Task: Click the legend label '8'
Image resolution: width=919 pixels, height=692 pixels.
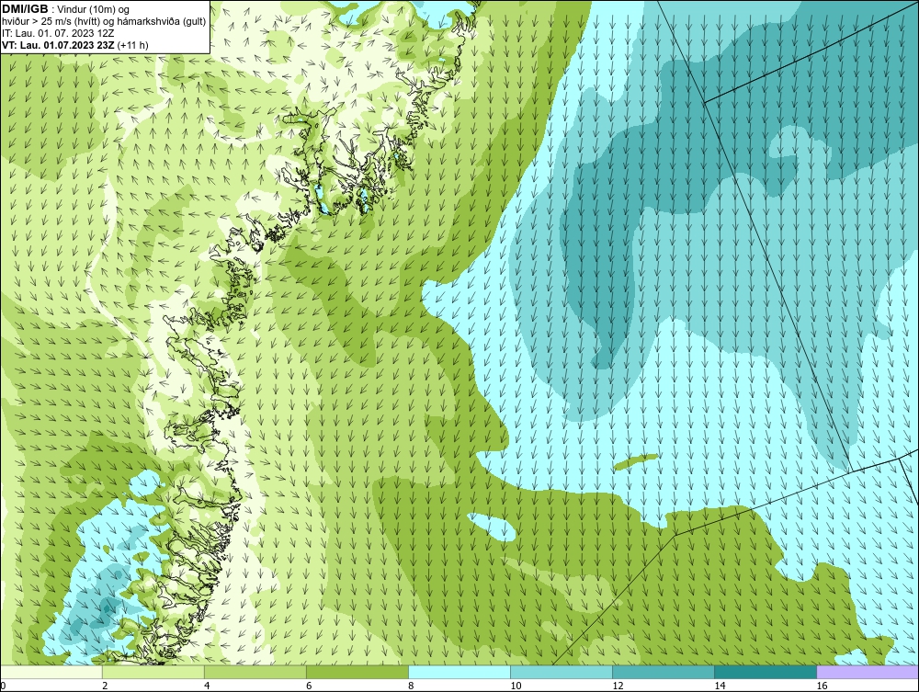Action: click(411, 686)
